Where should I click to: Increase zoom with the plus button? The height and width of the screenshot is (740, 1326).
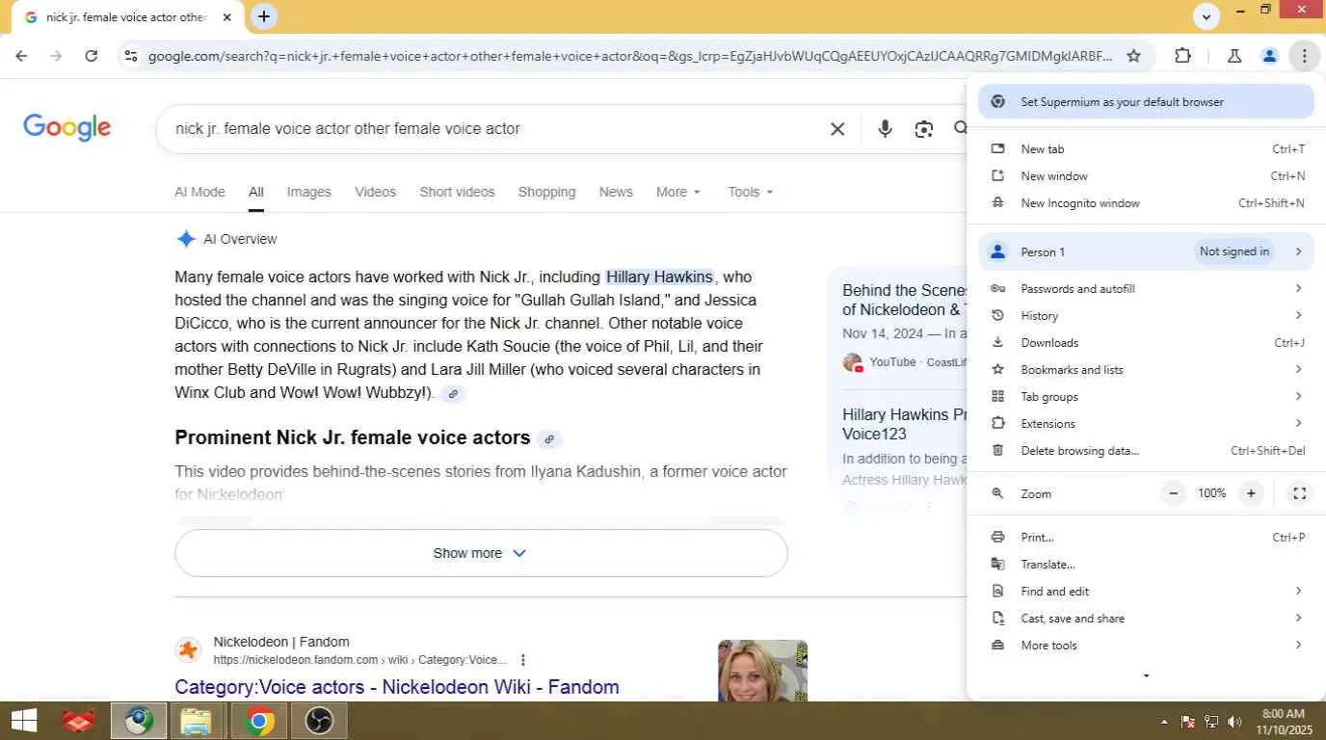[x=1251, y=493]
